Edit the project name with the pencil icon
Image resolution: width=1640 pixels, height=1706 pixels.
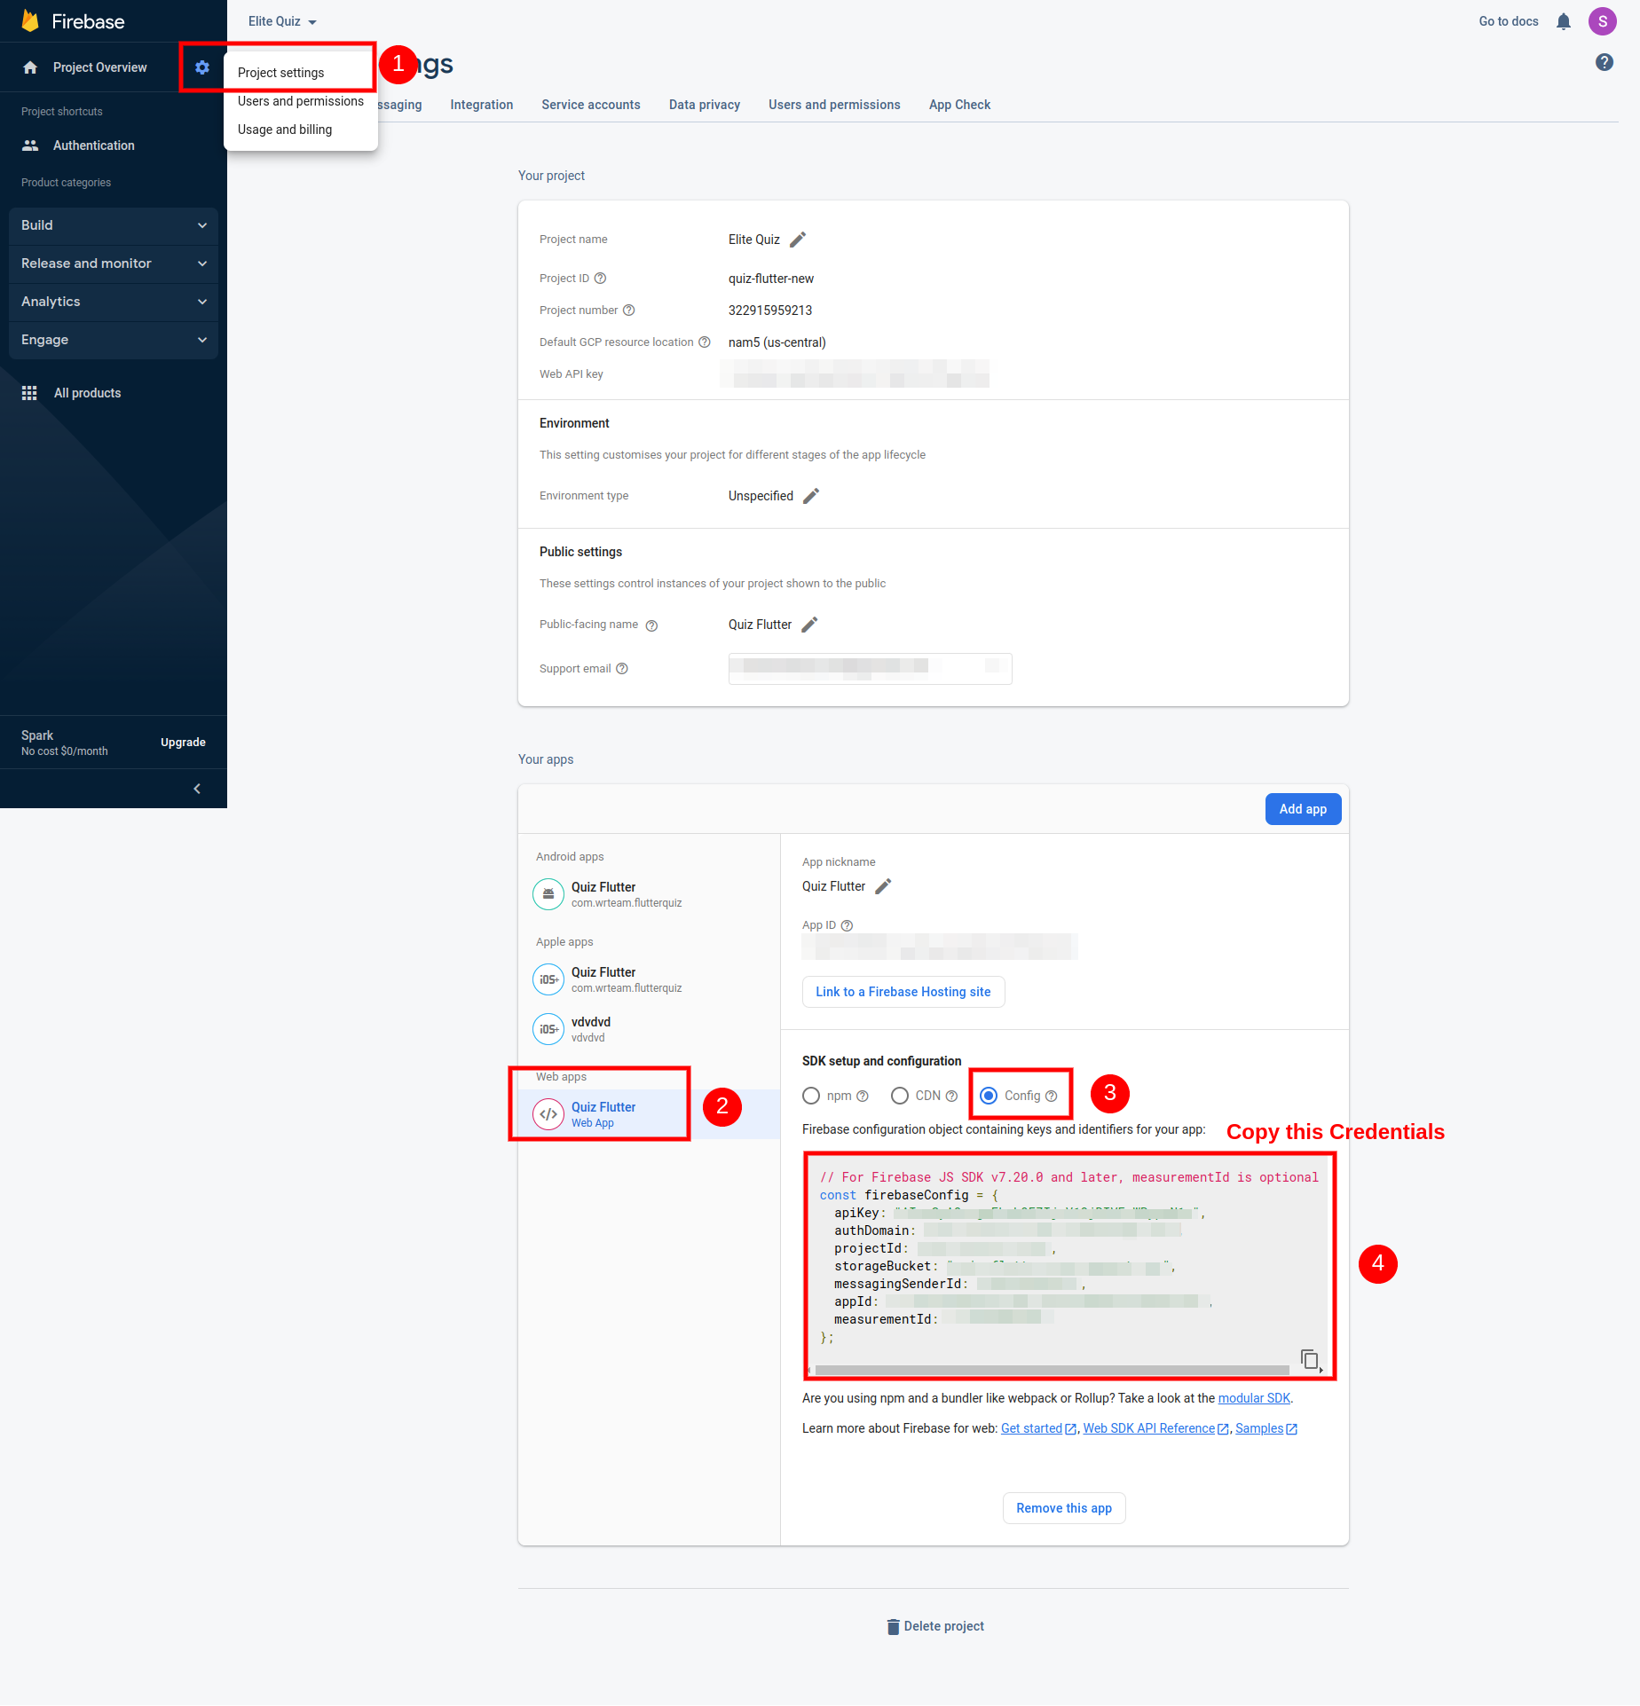(797, 240)
